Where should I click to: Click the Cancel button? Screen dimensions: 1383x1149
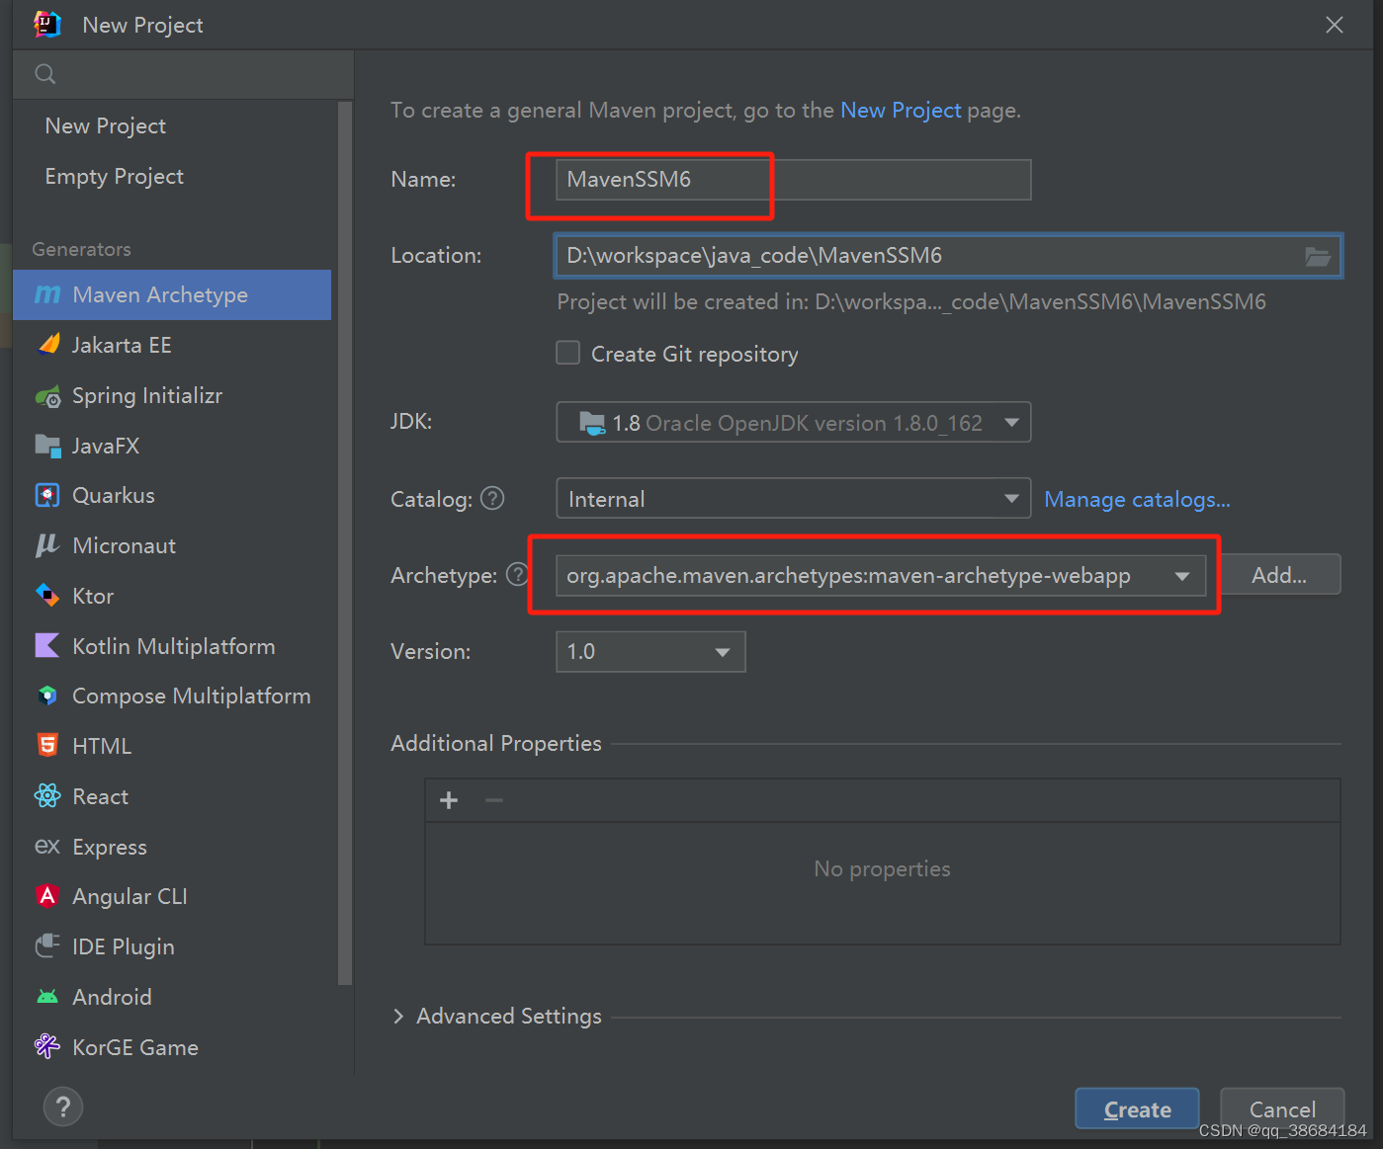click(1282, 1109)
